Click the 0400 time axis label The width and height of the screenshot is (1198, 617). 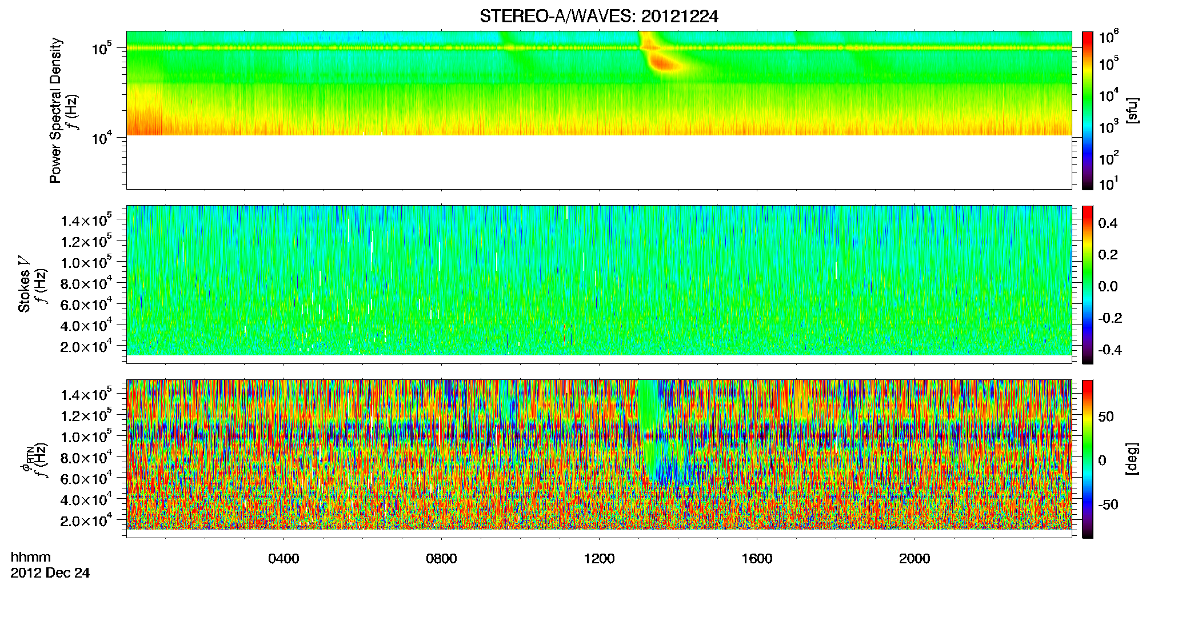[283, 559]
